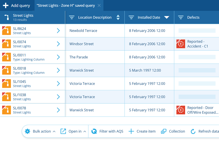Open the Bulk action gear menu
This screenshot has height=143, width=219.
[27, 131]
